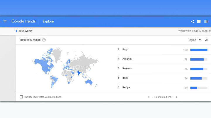Click the share icon in header
This screenshot has height=118, width=211.
pos(192,21)
